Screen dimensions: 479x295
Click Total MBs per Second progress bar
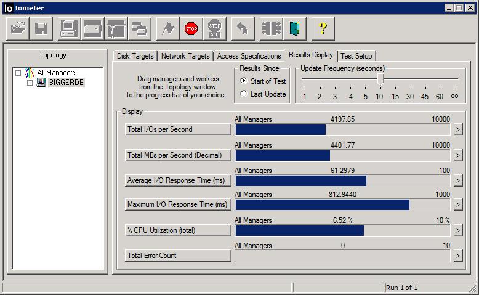click(x=342, y=155)
